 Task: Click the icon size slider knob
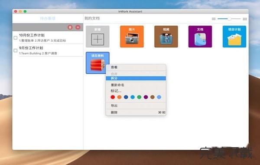[x=229, y=19]
